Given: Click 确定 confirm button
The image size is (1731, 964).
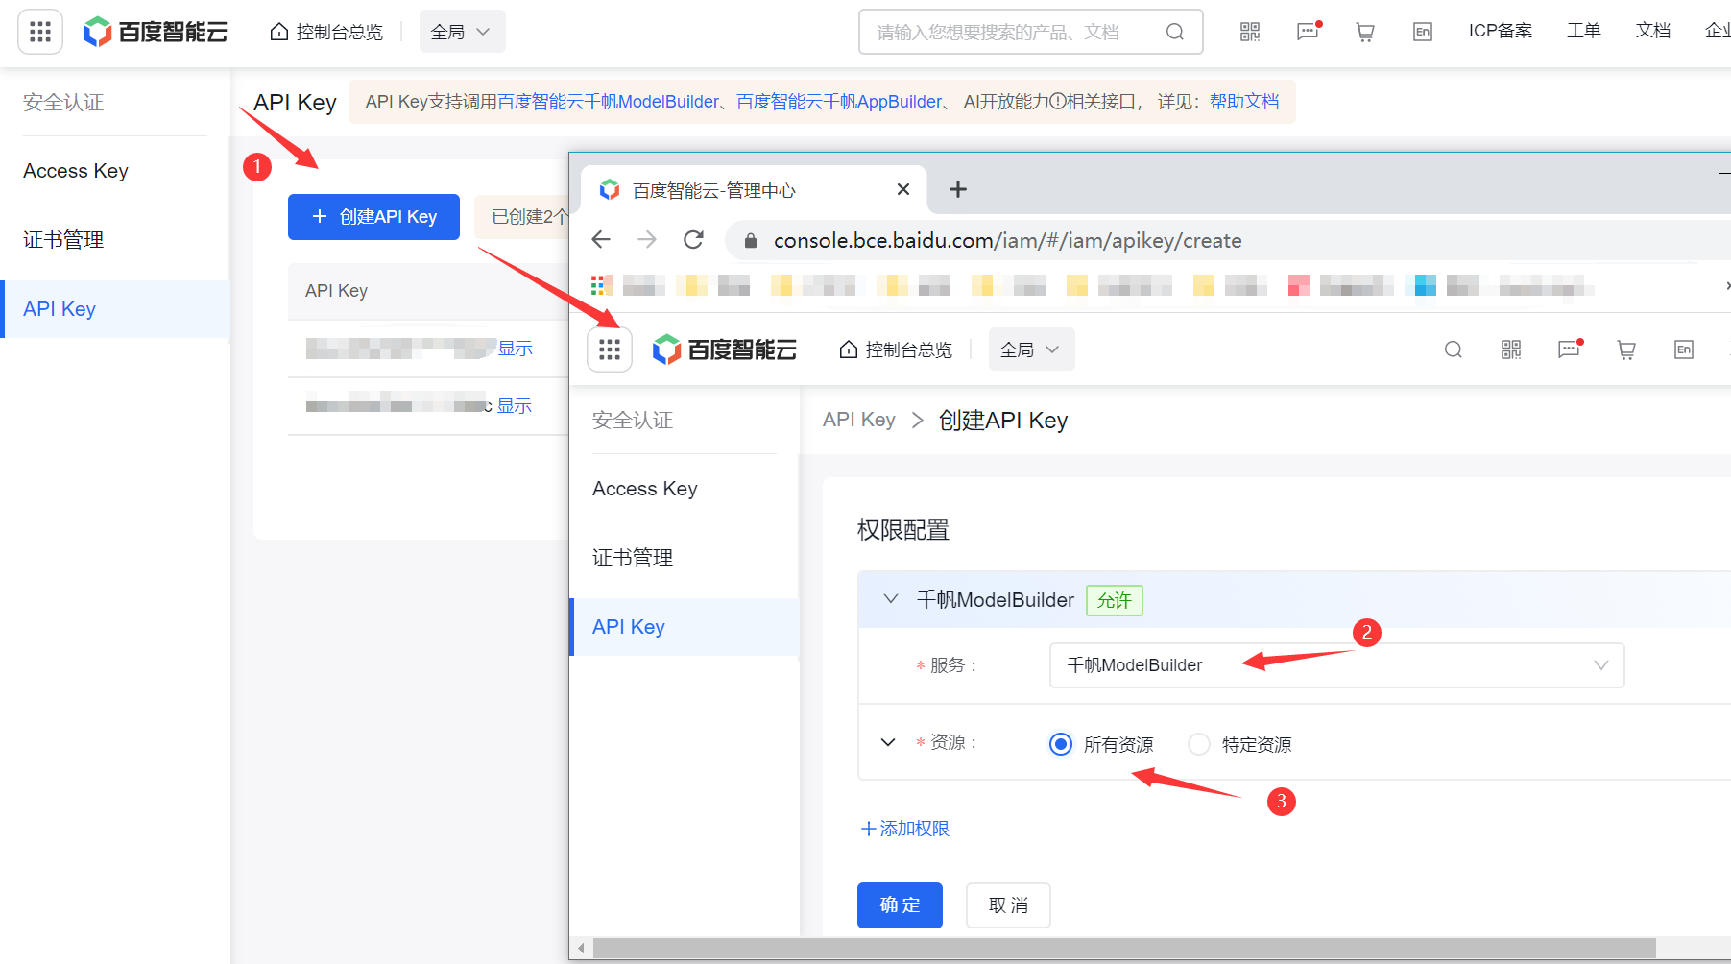Looking at the screenshot, I should (900, 905).
